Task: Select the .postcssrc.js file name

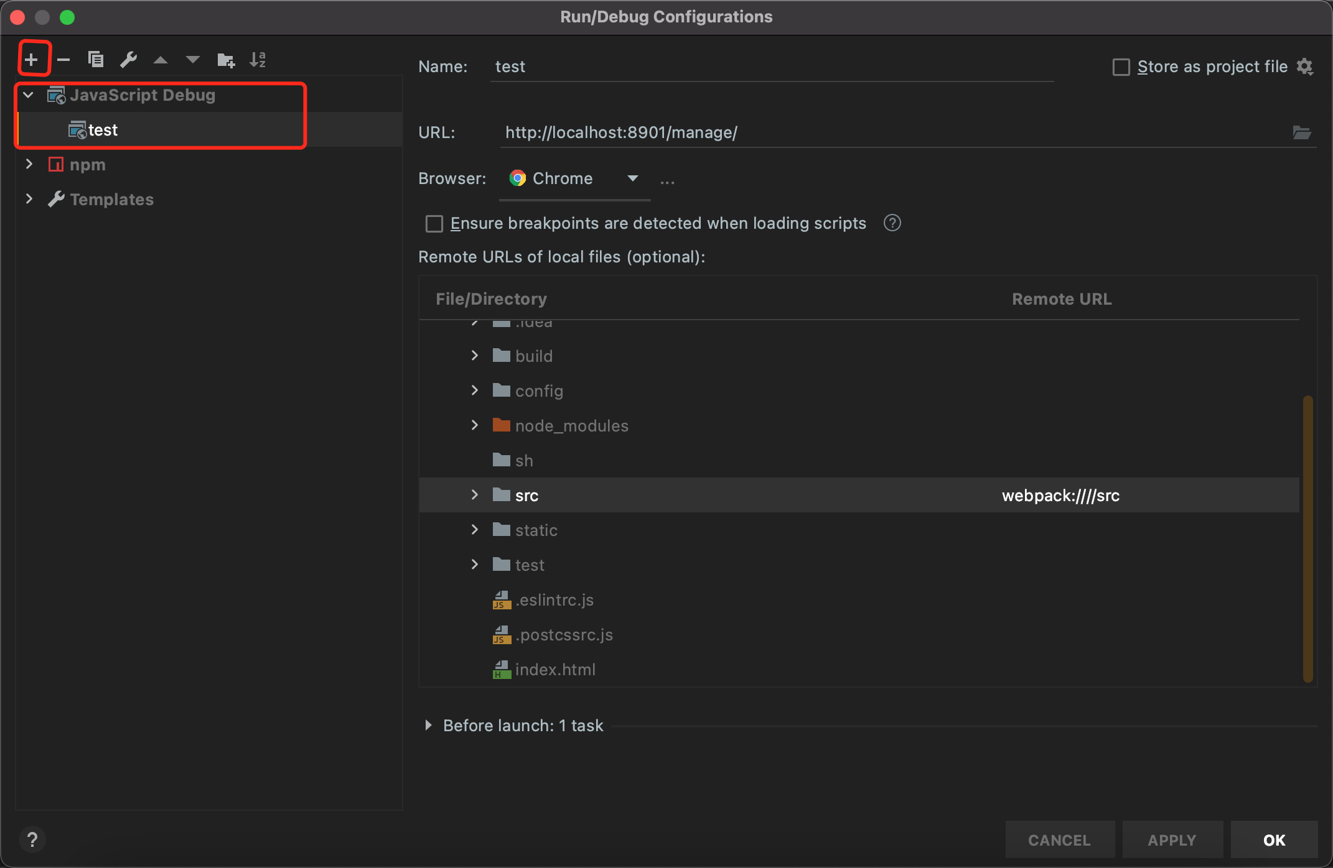Action: (x=564, y=635)
